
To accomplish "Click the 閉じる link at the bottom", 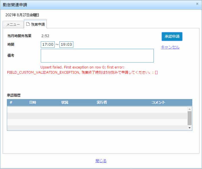I will 101,161.
